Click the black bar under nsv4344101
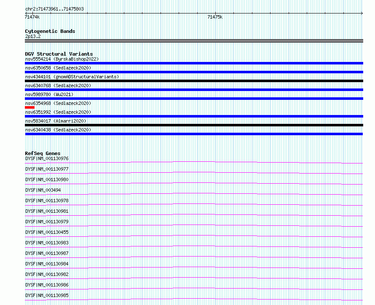The height and width of the screenshot is (305, 375). click(x=194, y=81)
